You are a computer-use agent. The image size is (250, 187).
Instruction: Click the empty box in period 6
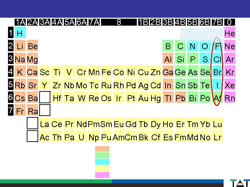pos(45,97)
